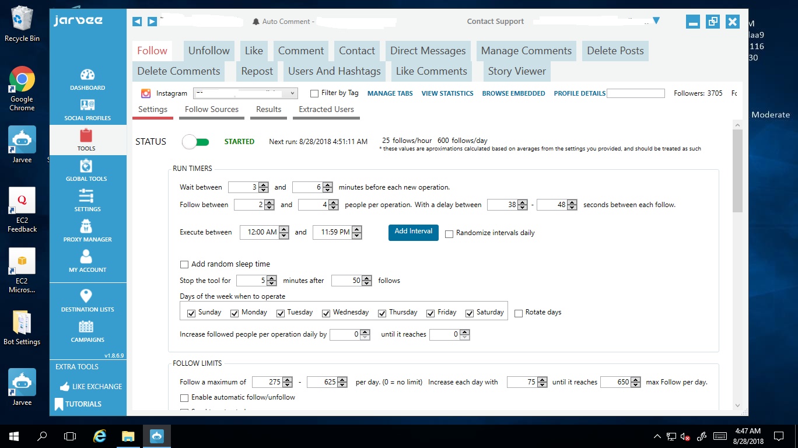Click VIEW STATISTICS link
This screenshot has height=448, width=798.
click(447, 93)
